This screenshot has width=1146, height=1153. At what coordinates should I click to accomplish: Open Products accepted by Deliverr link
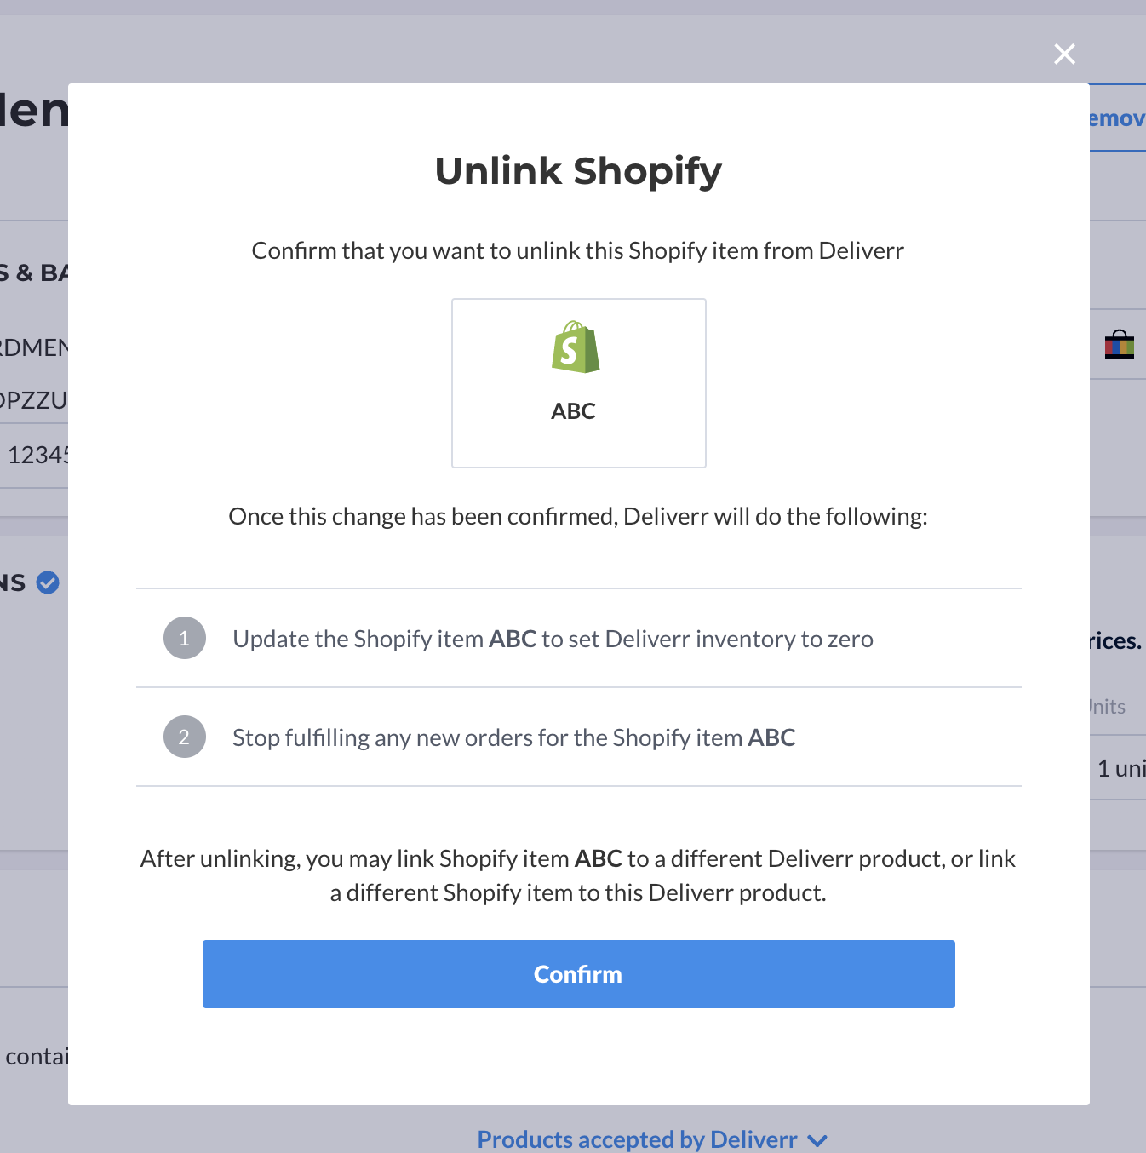tap(637, 1139)
